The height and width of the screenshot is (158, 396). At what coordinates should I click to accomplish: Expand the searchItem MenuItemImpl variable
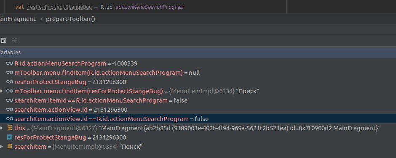tap(2, 146)
